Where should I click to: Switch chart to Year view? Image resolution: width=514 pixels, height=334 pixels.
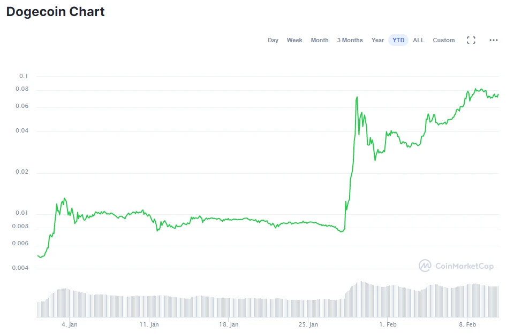[x=377, y=40]
